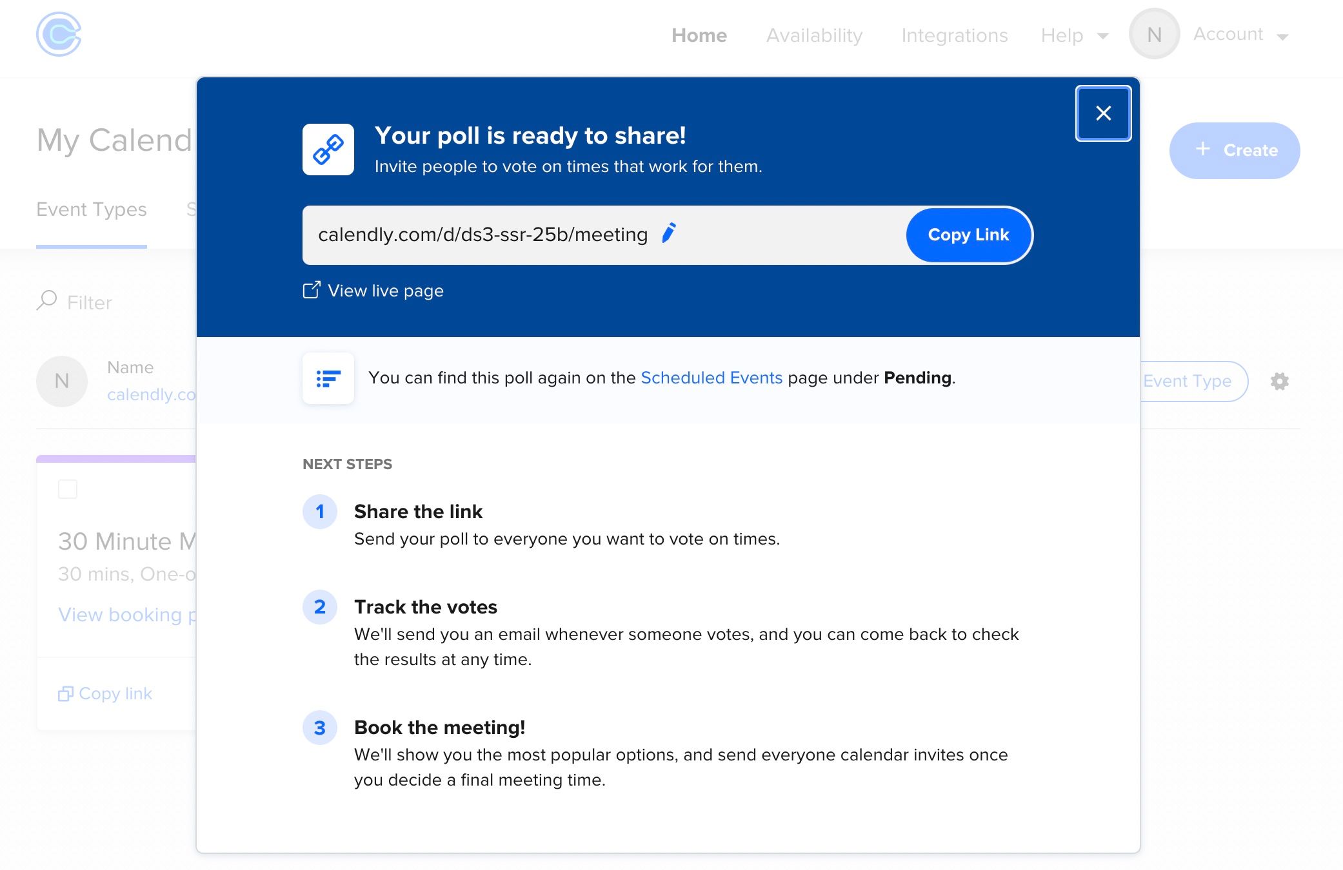Close the poll share dialog
This screenshot has height=870, width=1343.
click(1103, 113)
